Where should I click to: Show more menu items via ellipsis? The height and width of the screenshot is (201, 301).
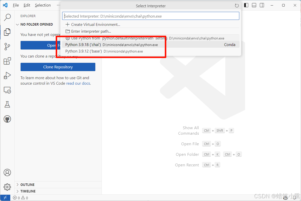click(x=58, y=5)
